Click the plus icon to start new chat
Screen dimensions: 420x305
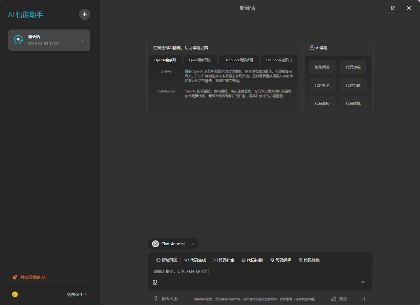[x=85, y=14]
